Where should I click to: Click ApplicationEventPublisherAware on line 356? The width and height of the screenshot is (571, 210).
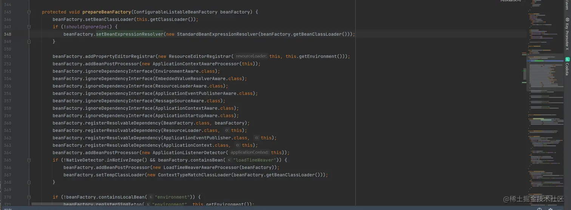pyautogui.click(x=196, y=93)
